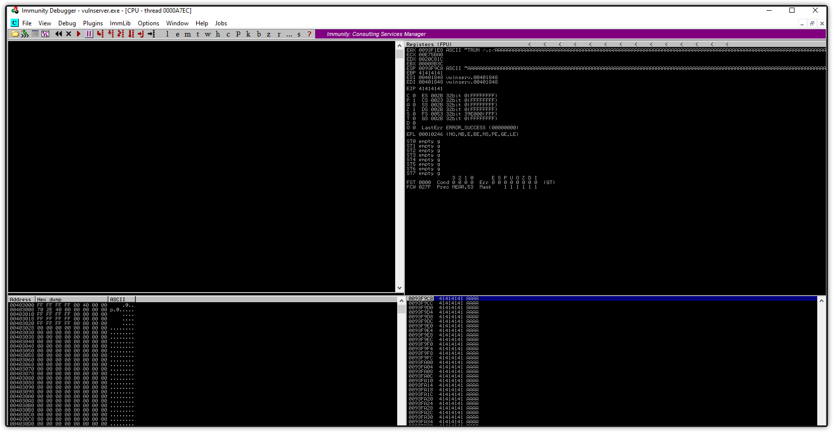The image size is (833, 432).
Task: Select the ECX 00E75BA0 register line
Action: tap(425, 55)
